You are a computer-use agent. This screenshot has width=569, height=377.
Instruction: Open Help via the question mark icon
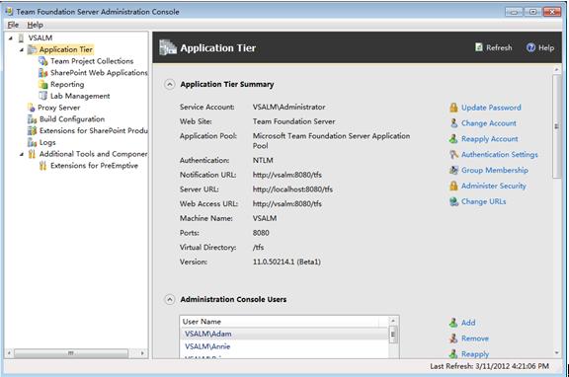(x=530, y=47)
